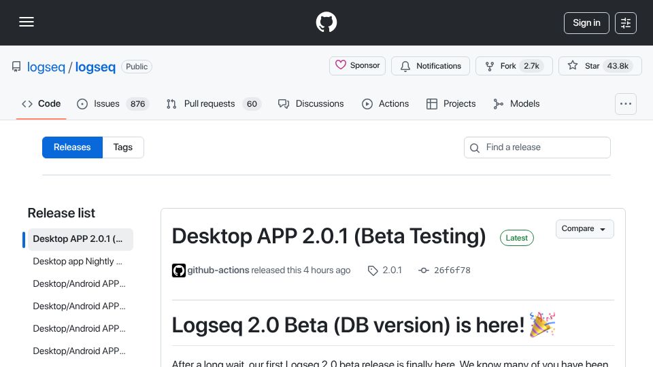Open the Actions tab

coord(385,103)
